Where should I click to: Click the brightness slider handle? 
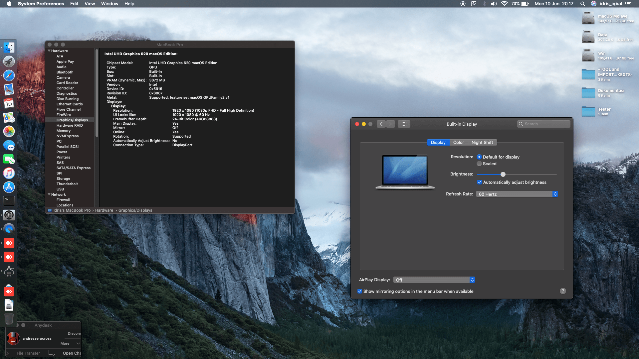[x=503, y=174]
